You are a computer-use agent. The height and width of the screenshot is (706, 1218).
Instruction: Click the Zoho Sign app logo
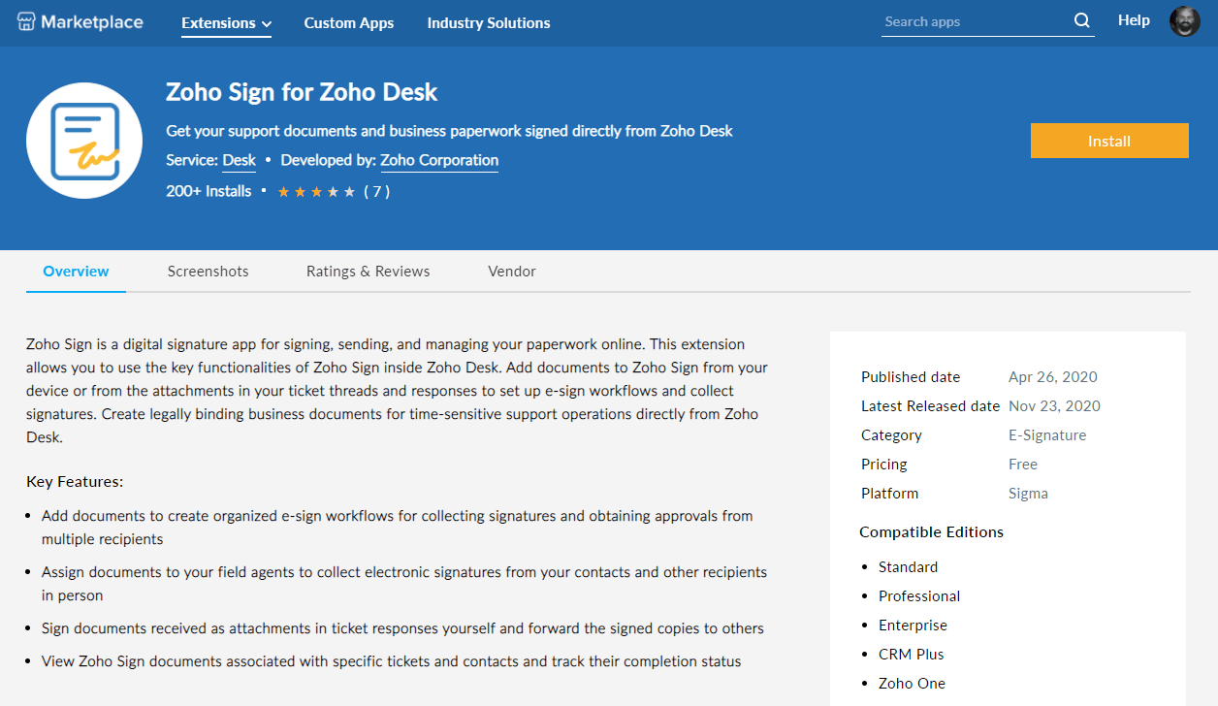tap(84, 141)
